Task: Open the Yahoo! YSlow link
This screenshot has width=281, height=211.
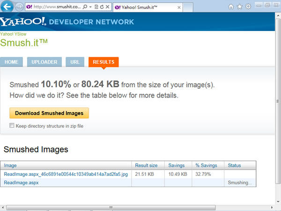Action: coord(13,34)
